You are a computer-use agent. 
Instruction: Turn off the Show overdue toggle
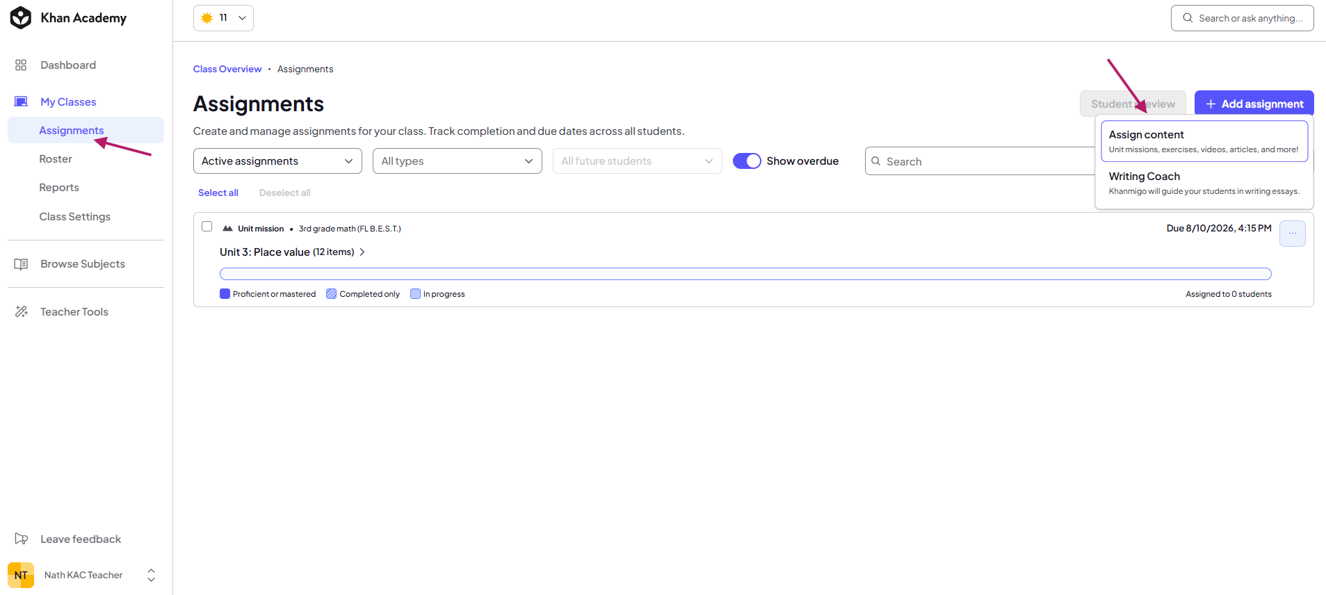[747, 161]
